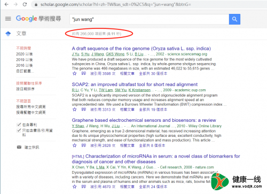Open author link R Li
267x194 pixels.
pos(75,90)
